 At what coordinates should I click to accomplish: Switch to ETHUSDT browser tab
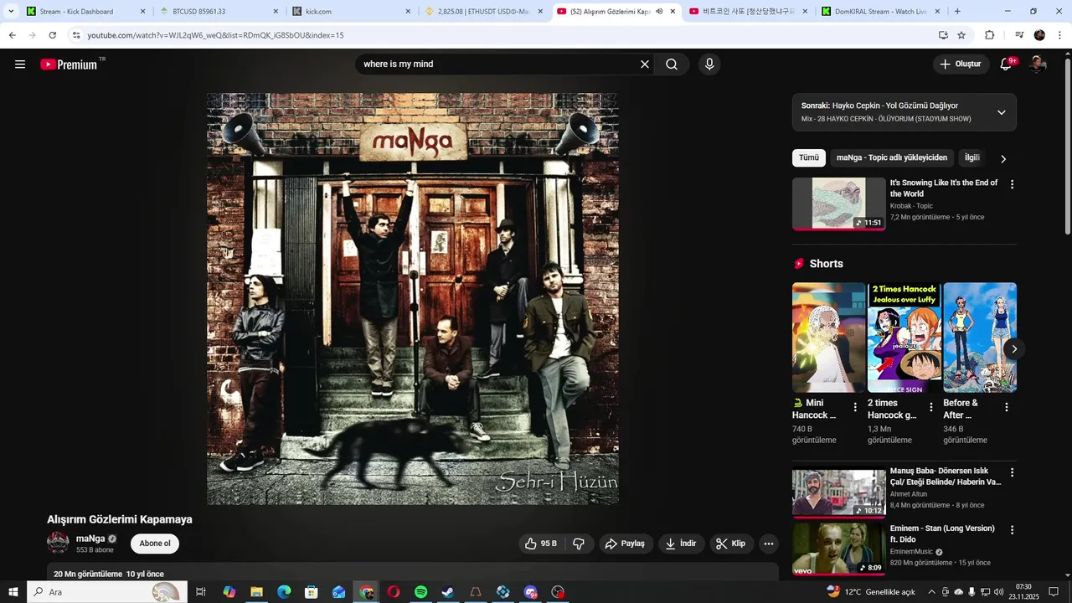point(483,12)
